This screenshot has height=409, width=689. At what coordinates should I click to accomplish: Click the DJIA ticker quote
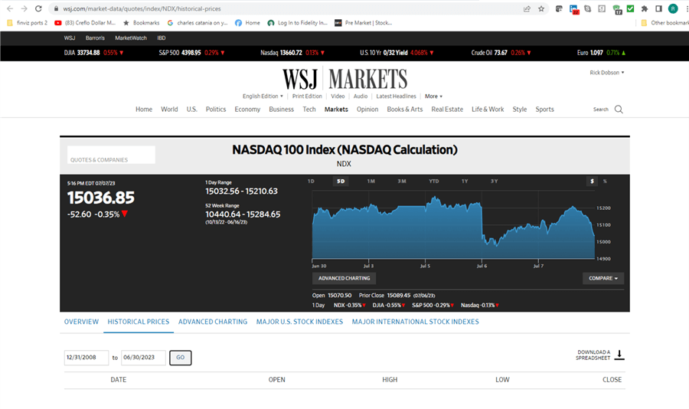[93, 52]
